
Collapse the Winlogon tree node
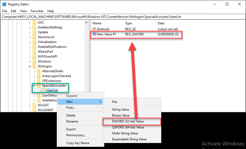tap(30, 66)
